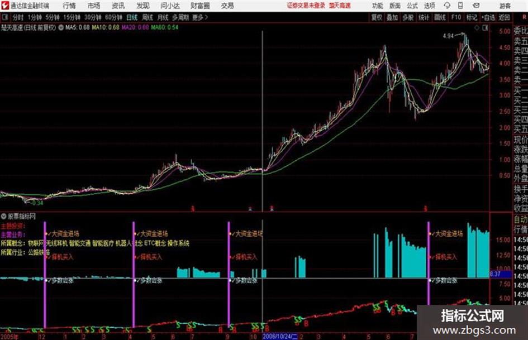
Task: Switch to the 60分钟 period tab
Action: (x=113, y=17)
